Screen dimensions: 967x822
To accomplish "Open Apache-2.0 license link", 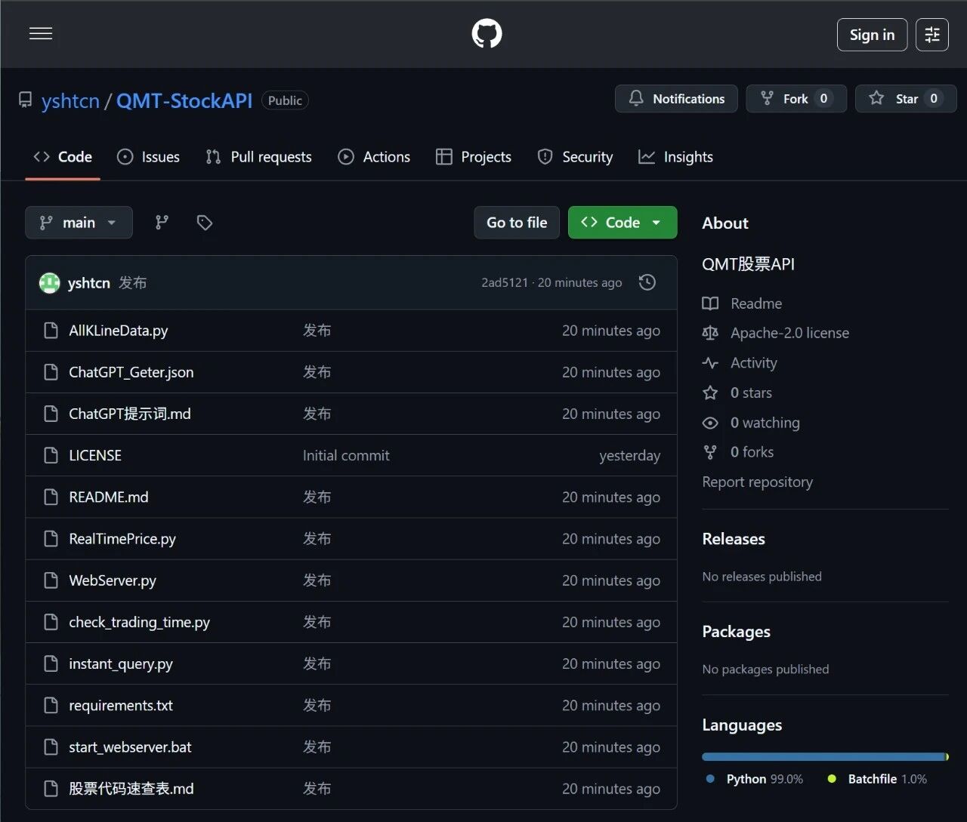I will [789, 333].
